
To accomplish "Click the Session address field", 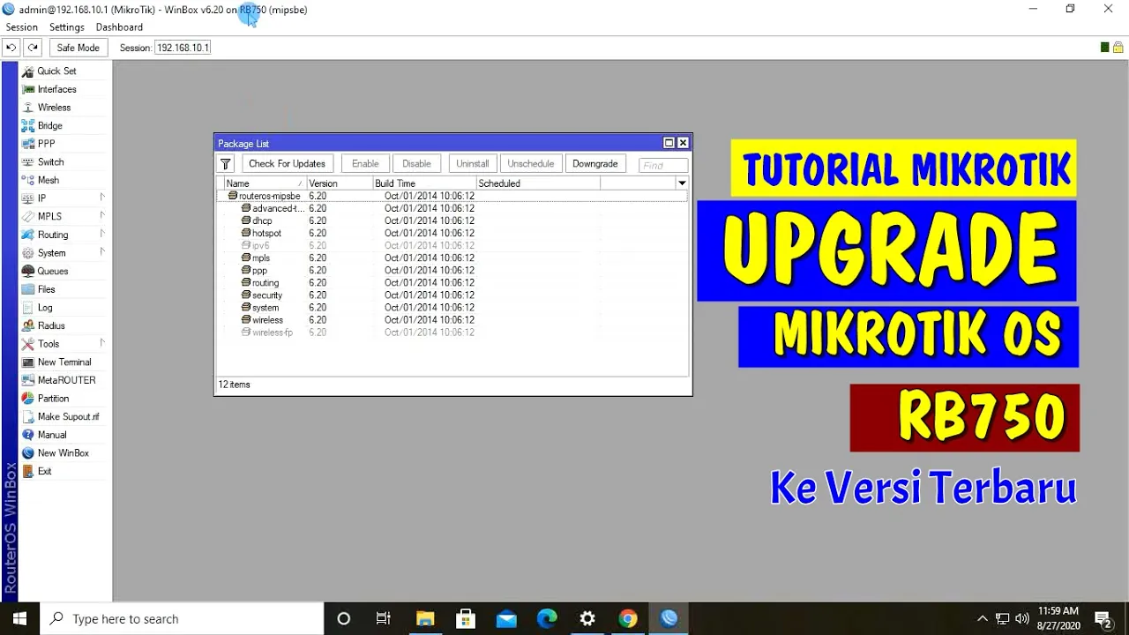I will (183, 48).
